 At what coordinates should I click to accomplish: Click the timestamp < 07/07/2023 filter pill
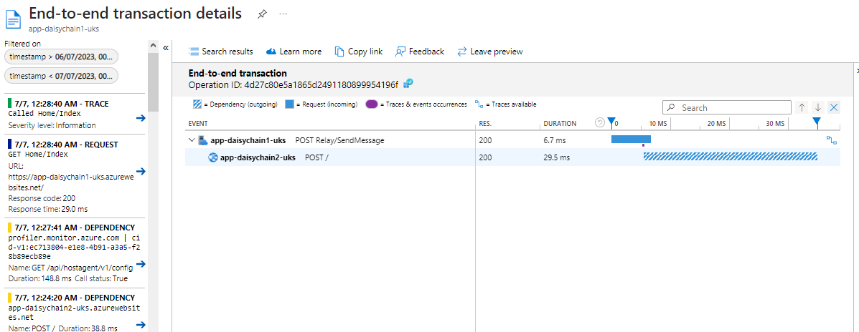(x=61, y=76)
